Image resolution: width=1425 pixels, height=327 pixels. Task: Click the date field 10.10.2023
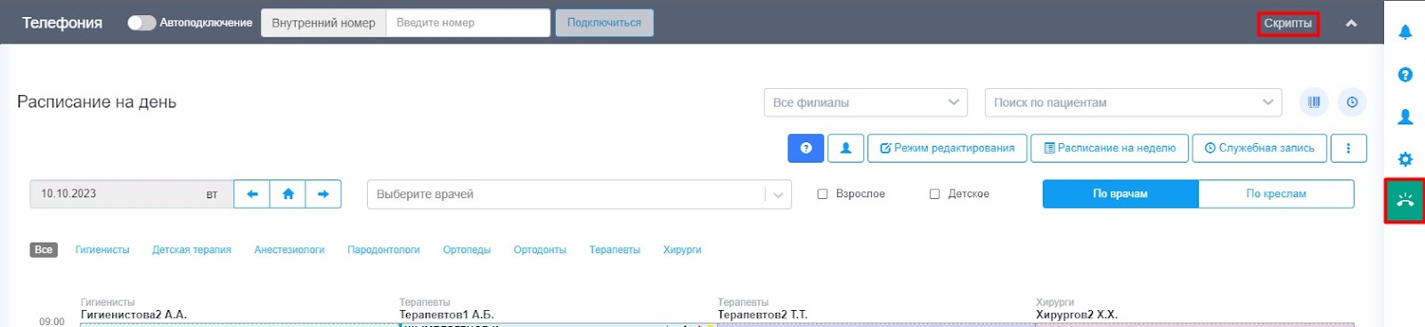132,194
